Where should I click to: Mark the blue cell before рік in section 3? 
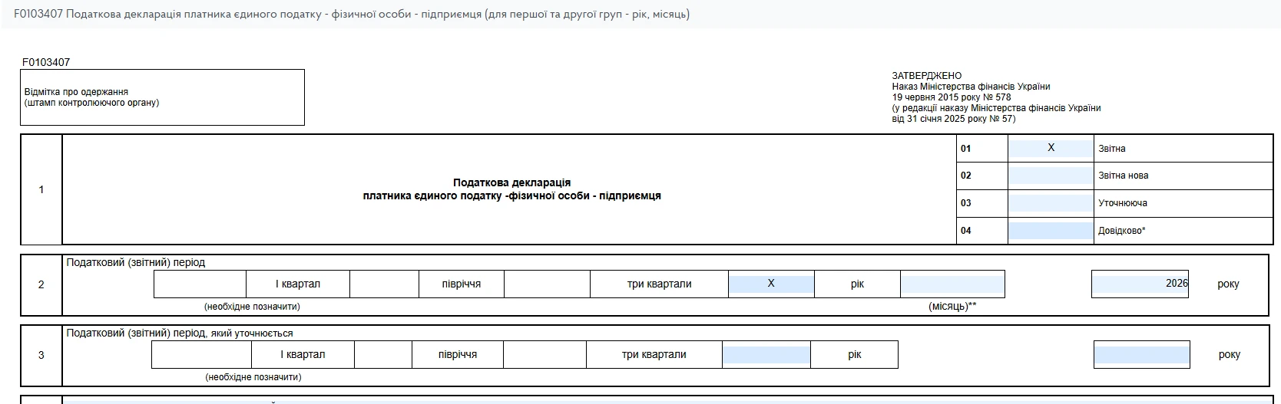pyautogui.click(x=766, y=355)
